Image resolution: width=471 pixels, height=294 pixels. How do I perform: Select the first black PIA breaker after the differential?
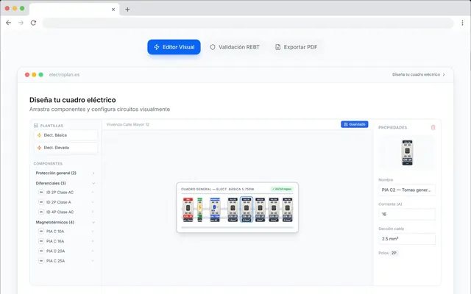coord(233,209)
